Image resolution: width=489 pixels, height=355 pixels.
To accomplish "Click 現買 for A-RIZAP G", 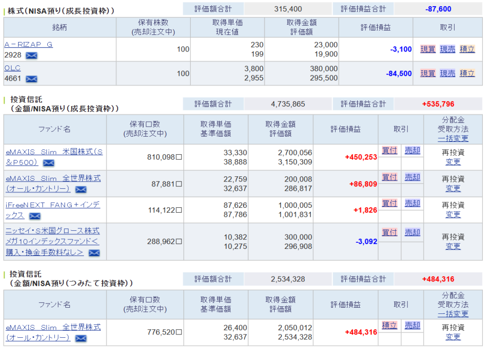I will [x=428, y=49].
